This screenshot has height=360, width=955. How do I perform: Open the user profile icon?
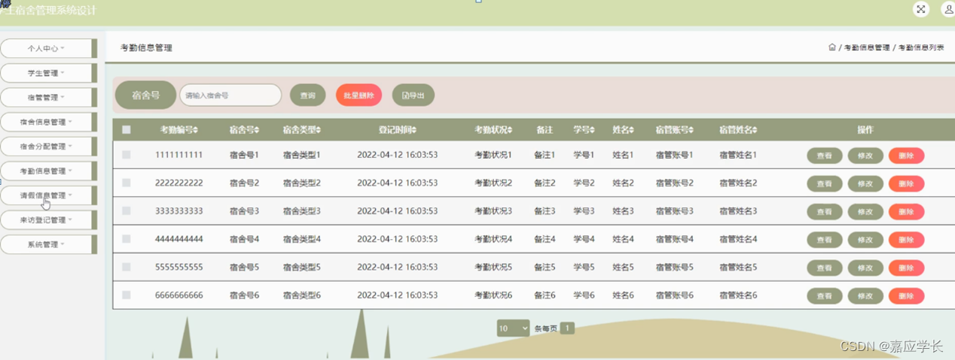pyautogui.click(x=947, y=9)
